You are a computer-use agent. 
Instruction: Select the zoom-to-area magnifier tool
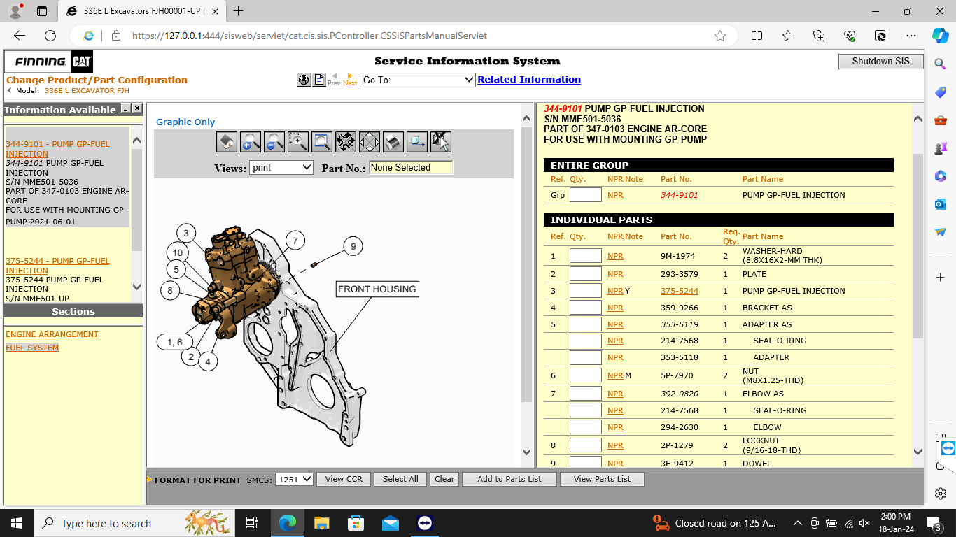tap(297, 141)
